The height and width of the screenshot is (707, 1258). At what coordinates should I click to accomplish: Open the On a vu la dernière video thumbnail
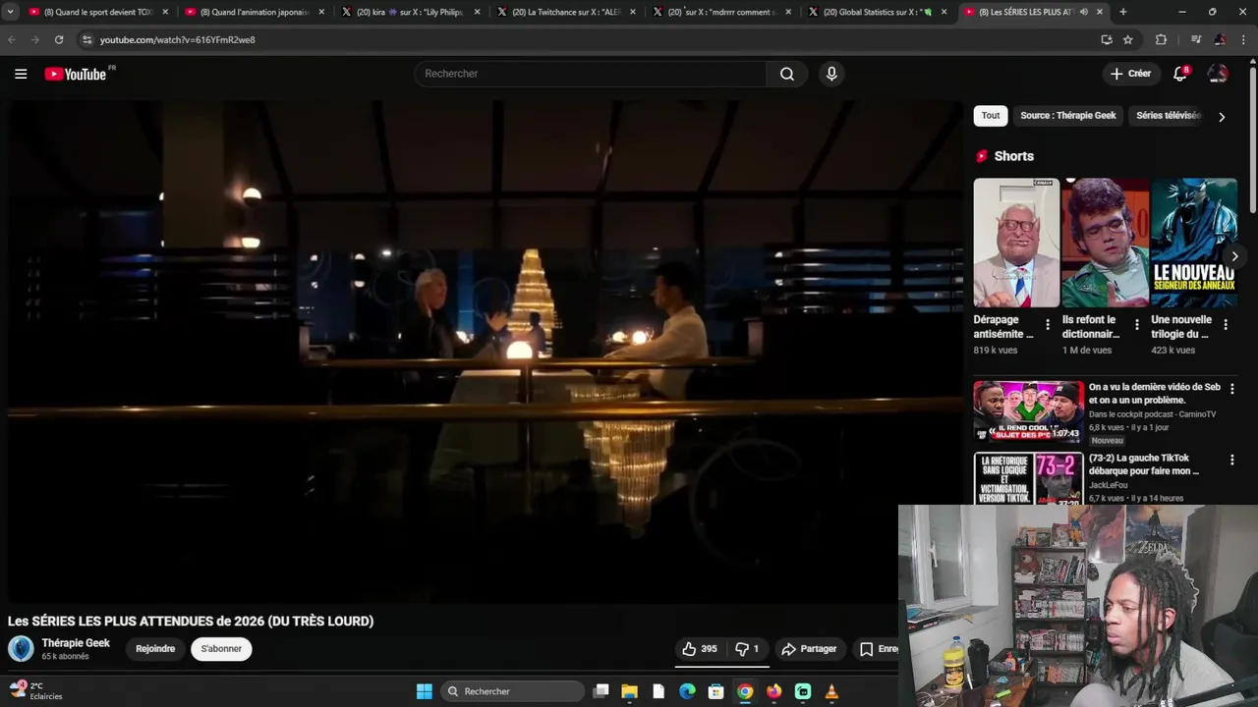pyautogui.click(x=1029, y=411)
